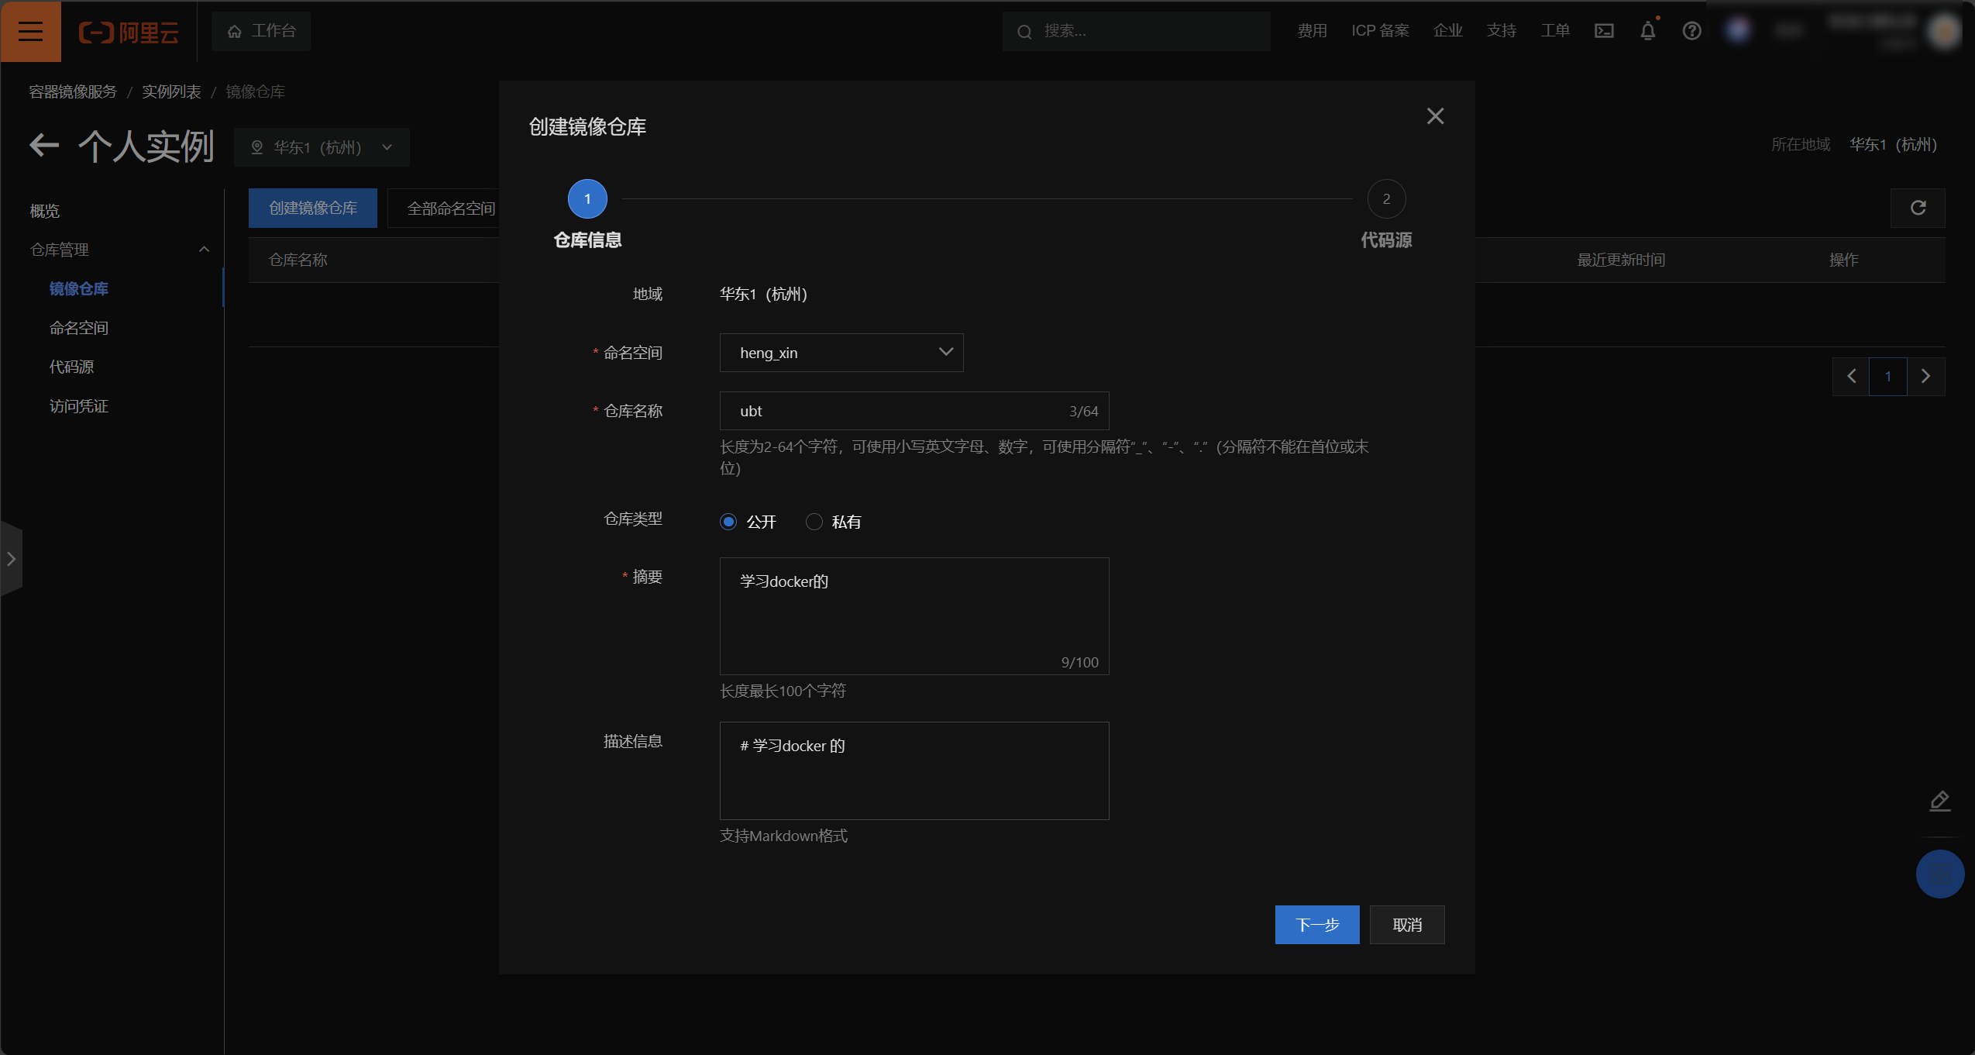The width and height of the screenshot is (1975, 1055).
Task: Click the refresh repository list icon
Action: [1918, 208]
